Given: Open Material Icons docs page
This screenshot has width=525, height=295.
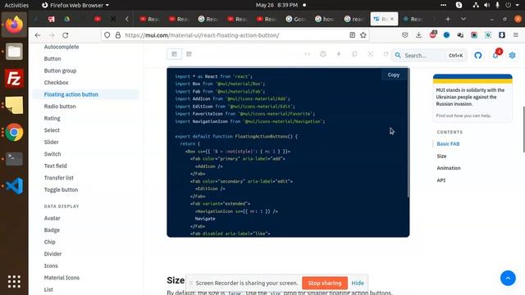Looking at the screenshot, I should point(62,278).
